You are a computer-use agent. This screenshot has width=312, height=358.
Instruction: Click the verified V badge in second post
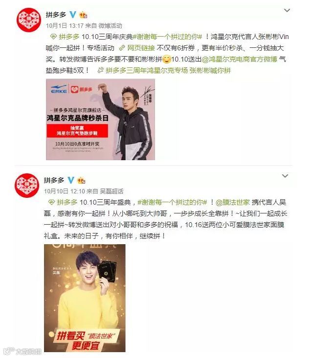click(x=71, y=180)
